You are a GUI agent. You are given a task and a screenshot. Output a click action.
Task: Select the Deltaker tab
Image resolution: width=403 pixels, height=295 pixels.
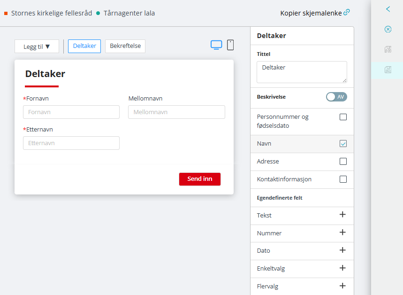(84, 46)
